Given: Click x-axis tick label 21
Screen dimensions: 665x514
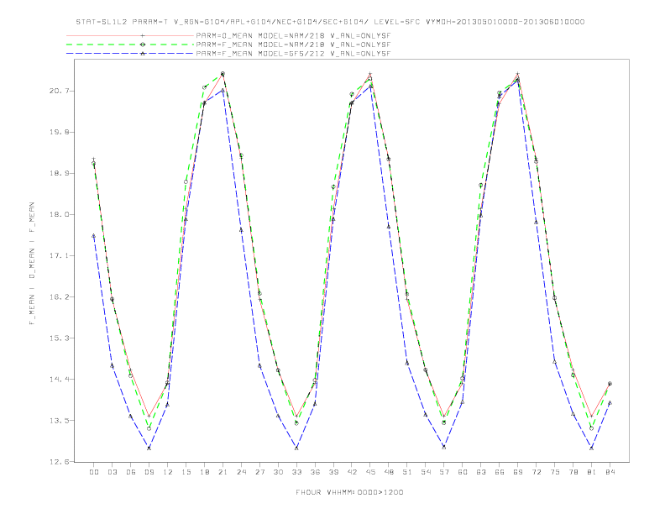Looking at the screenshot, I should click(x=223, y=472).
